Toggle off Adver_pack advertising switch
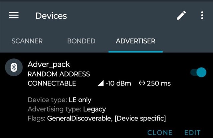 pyautogui.click(x=198, y=72)
